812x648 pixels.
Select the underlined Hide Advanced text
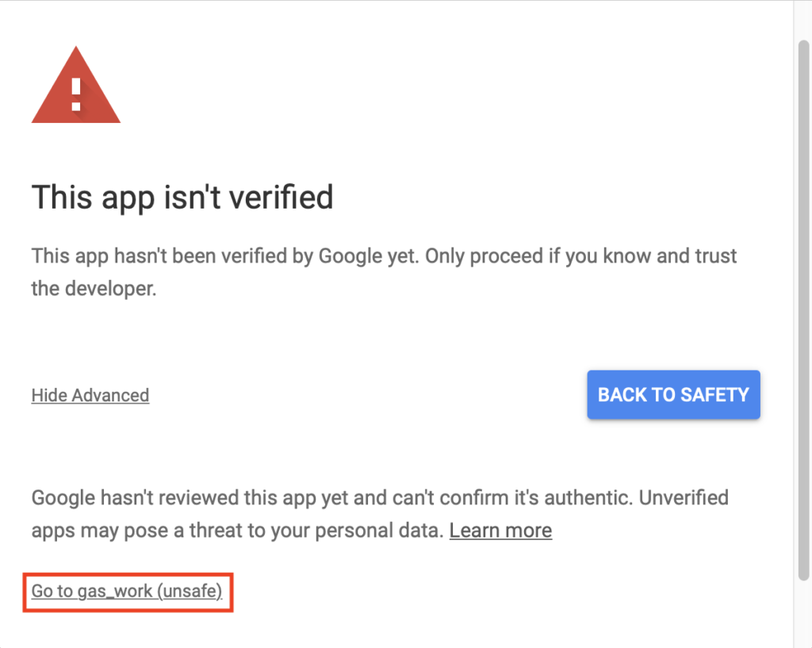point(90,395)
